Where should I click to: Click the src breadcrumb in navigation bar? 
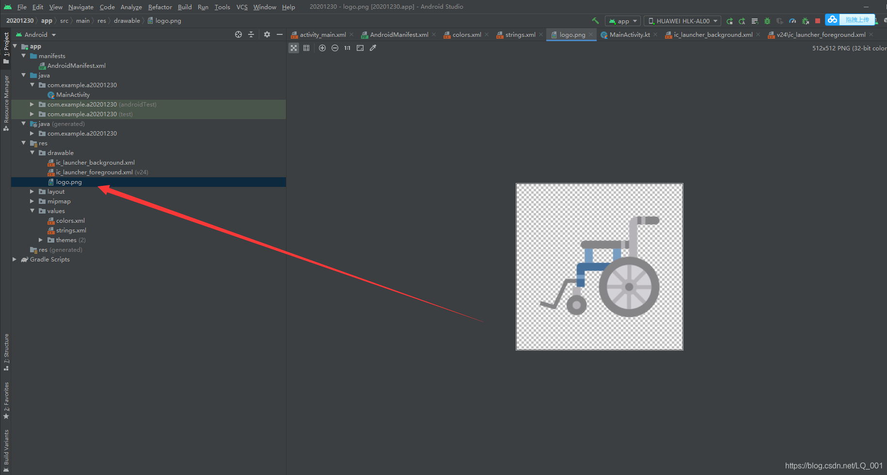click(64, 21)
